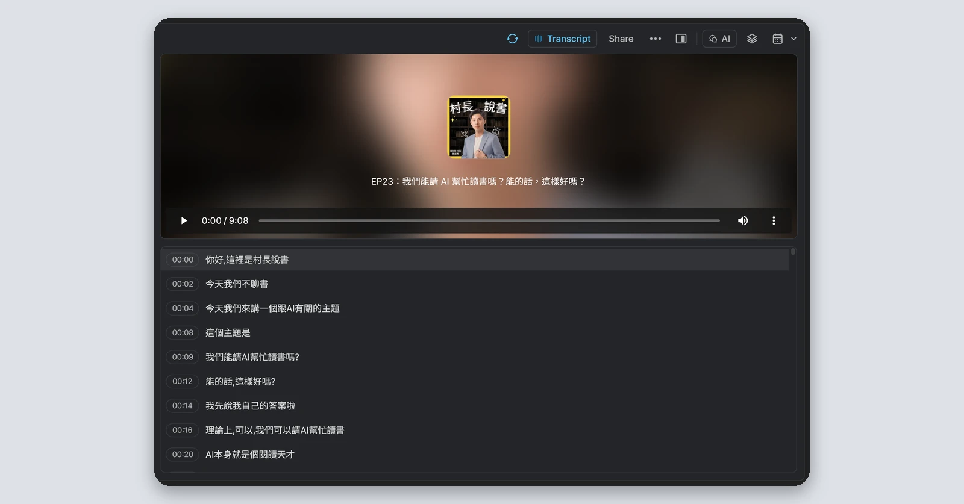
Task: Select transcript line '能的話,這樣好嗎?'
Action: tap(240, 381)
